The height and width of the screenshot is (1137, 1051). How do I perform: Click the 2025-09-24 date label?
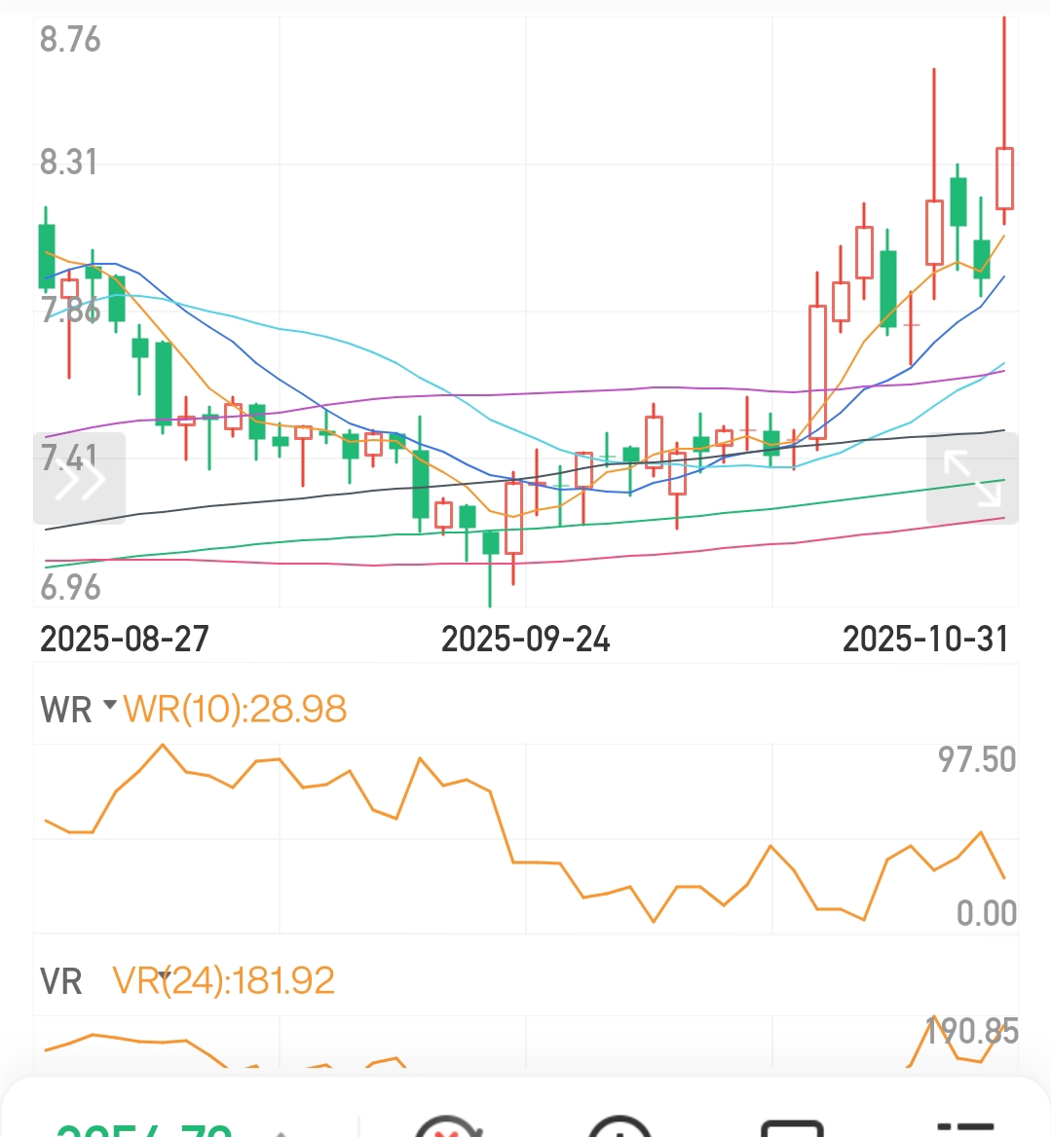click(525, 640)
